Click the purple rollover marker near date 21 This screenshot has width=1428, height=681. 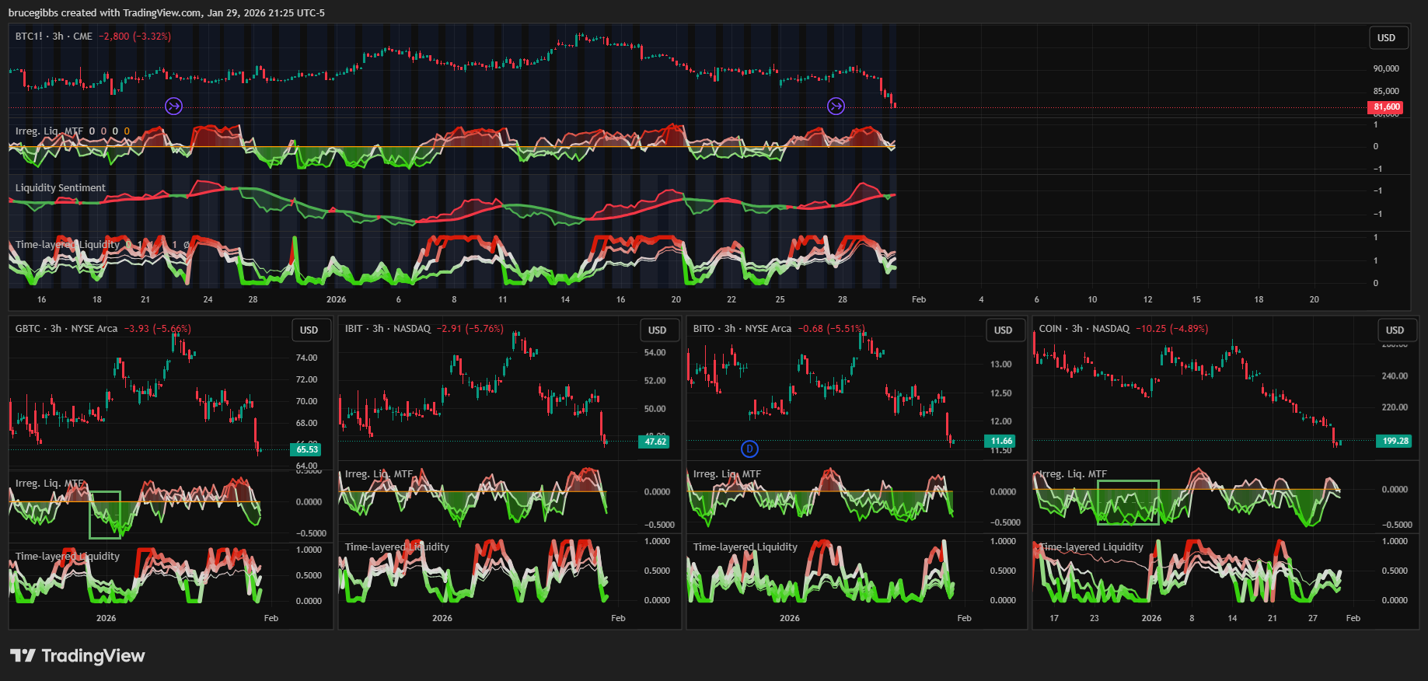pyautogui.click(x=174, y=106)
